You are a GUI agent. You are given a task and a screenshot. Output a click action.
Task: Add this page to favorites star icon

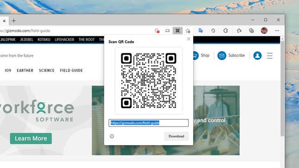click(x=188, y=31)
